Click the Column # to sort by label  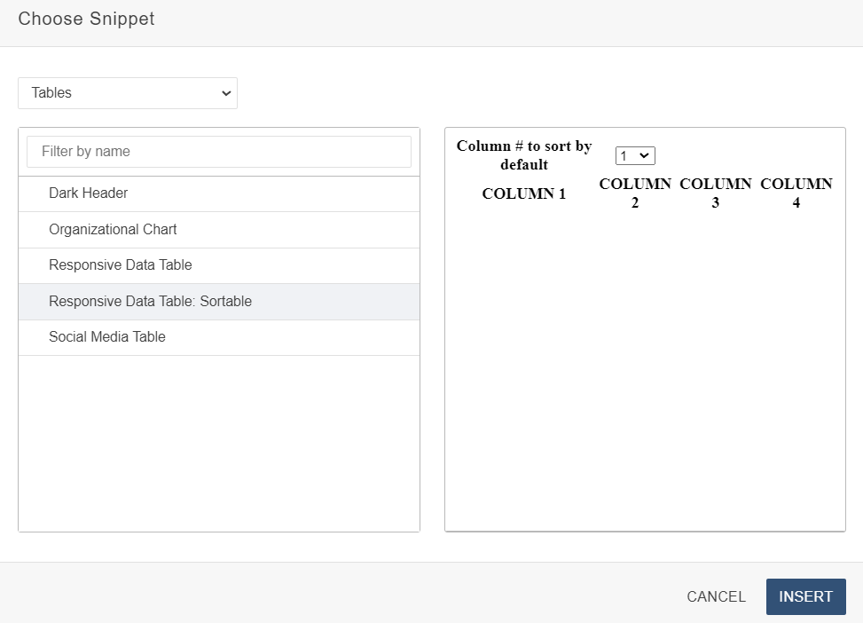pyautogui.click(x=523, y=155)
